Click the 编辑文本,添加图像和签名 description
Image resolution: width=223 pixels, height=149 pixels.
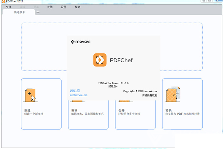[88, 114]
